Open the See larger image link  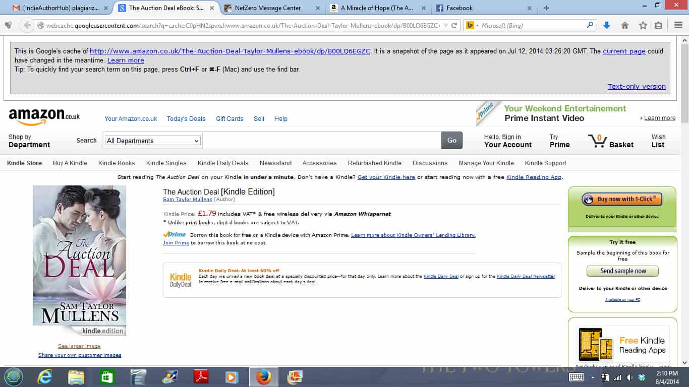[x=79, y=346]
